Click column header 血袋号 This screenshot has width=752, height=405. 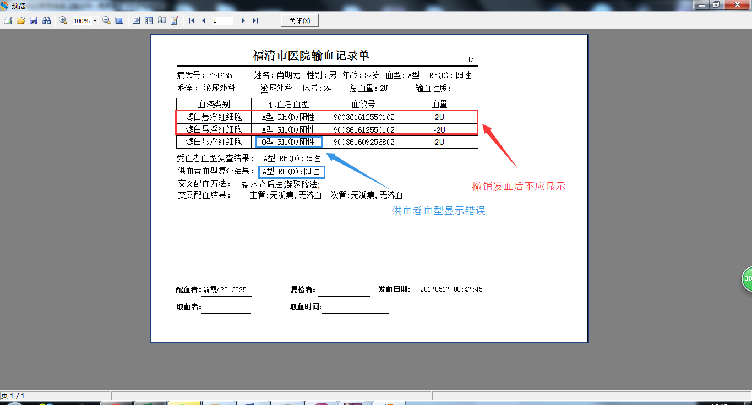click(363, 104)
